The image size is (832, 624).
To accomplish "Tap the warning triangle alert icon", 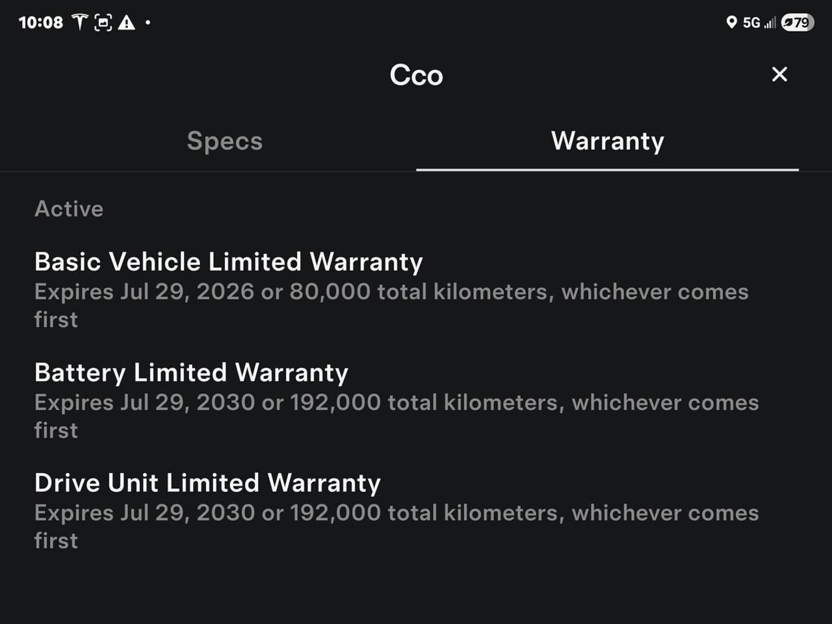I will click(x=127, y=23).
